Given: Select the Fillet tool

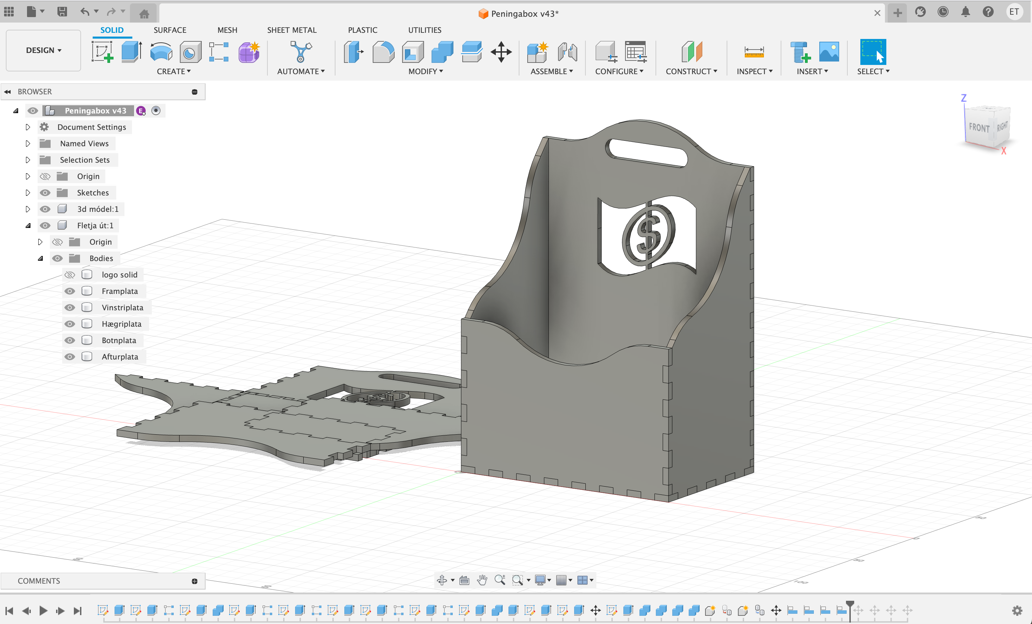Looking at the screenshot, I should tap(383, 52).
